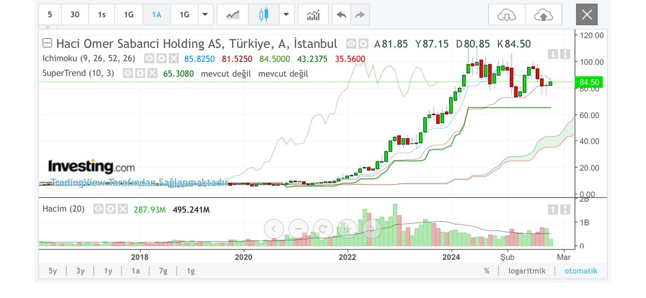Select the highlighted 1A monthly interval

tap(157, 15)
